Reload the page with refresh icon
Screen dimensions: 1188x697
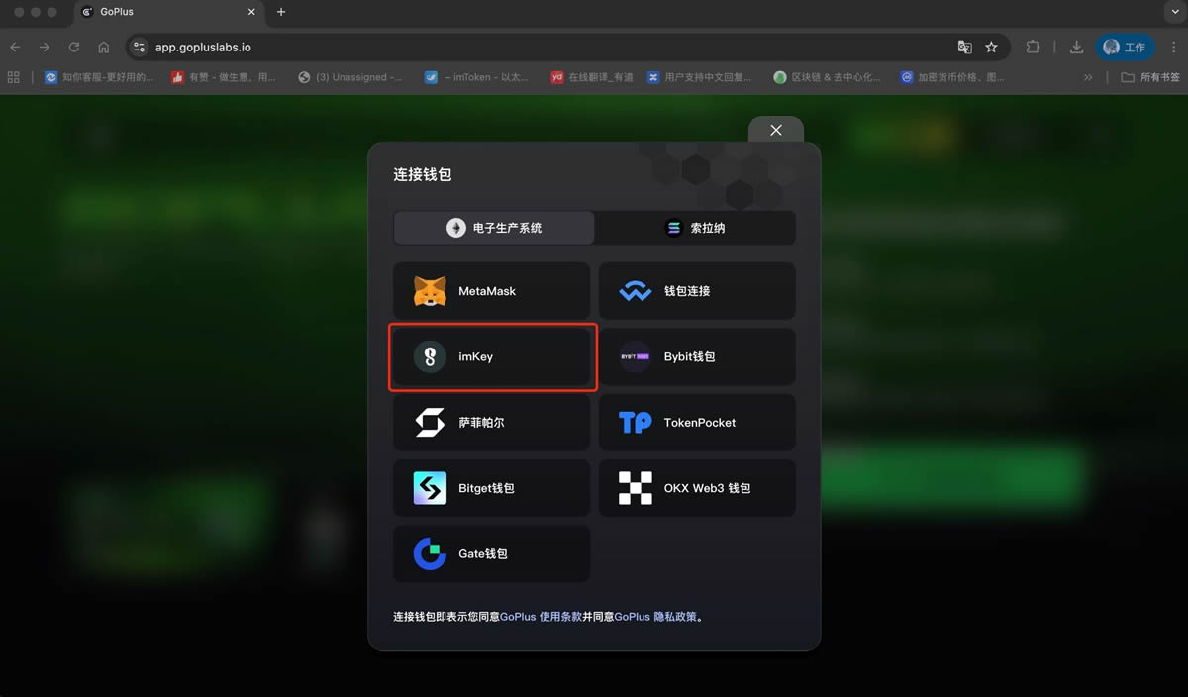pyautogui.click(x=73, y=47)
